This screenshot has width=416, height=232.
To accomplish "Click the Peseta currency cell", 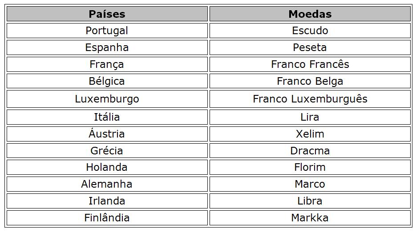I will [310, 47].
